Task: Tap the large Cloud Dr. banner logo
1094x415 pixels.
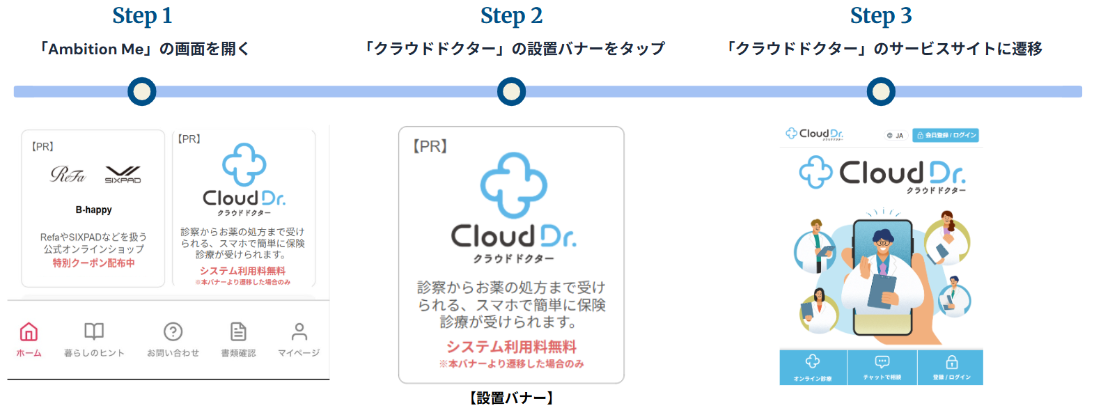Action: [x=513, y=208]
